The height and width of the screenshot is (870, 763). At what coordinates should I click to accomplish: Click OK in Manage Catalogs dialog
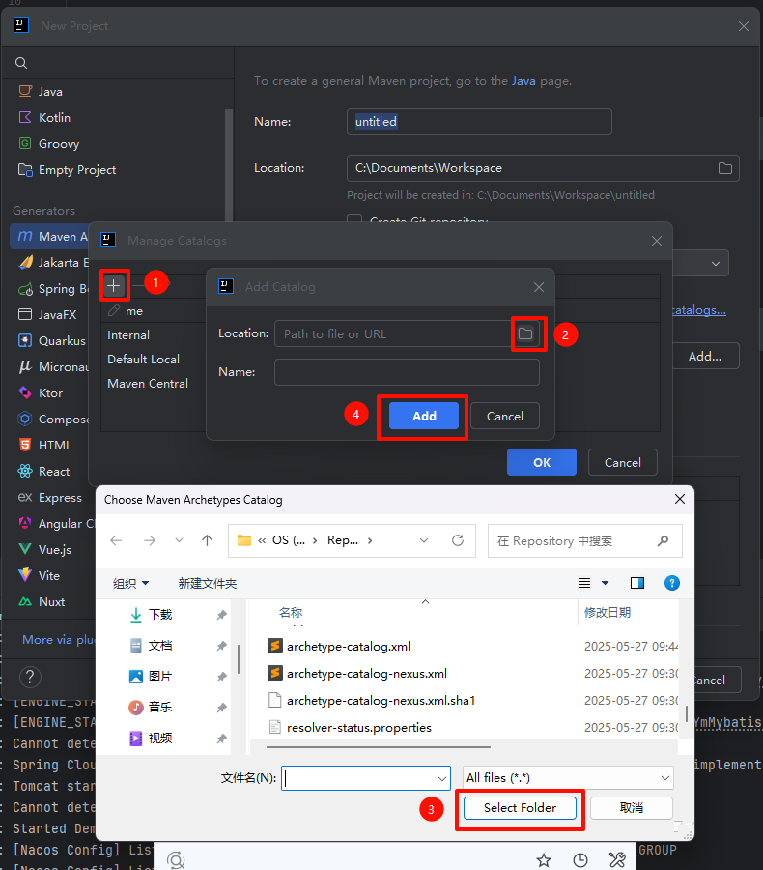click(542, 462)
